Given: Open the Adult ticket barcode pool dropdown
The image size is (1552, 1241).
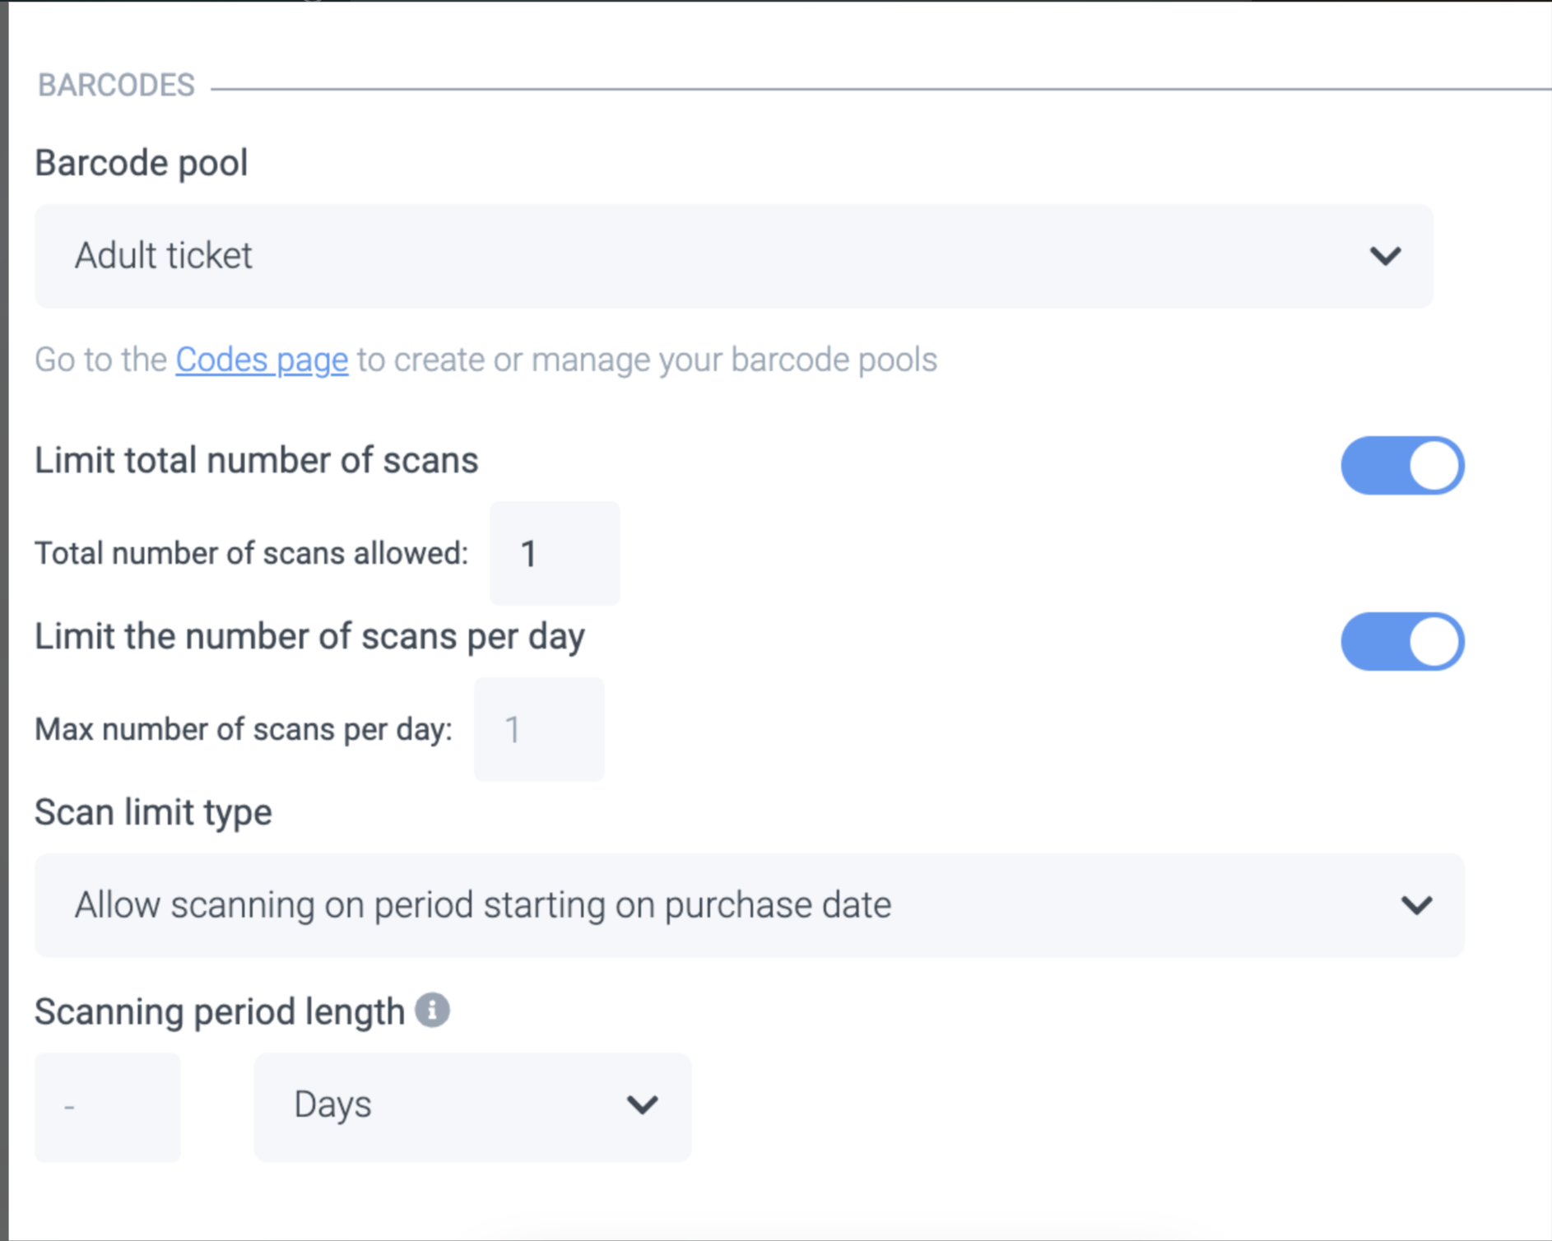Looking at the screenshot, I should tap(732, 256).
